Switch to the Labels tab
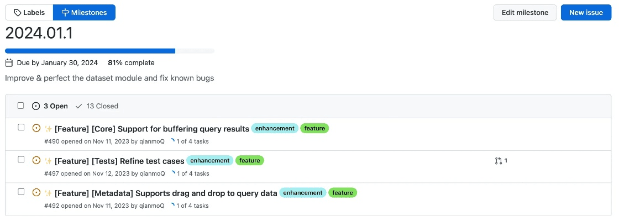 click(29, 13)
